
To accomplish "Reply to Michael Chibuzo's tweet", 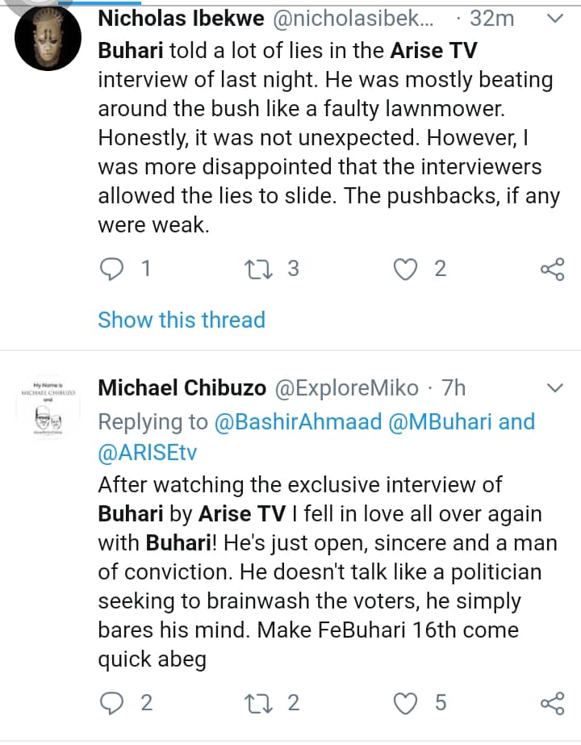I will [x=110, y=703].
